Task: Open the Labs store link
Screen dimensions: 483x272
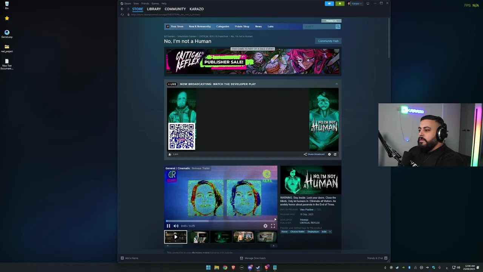Action: coord(271,26)
